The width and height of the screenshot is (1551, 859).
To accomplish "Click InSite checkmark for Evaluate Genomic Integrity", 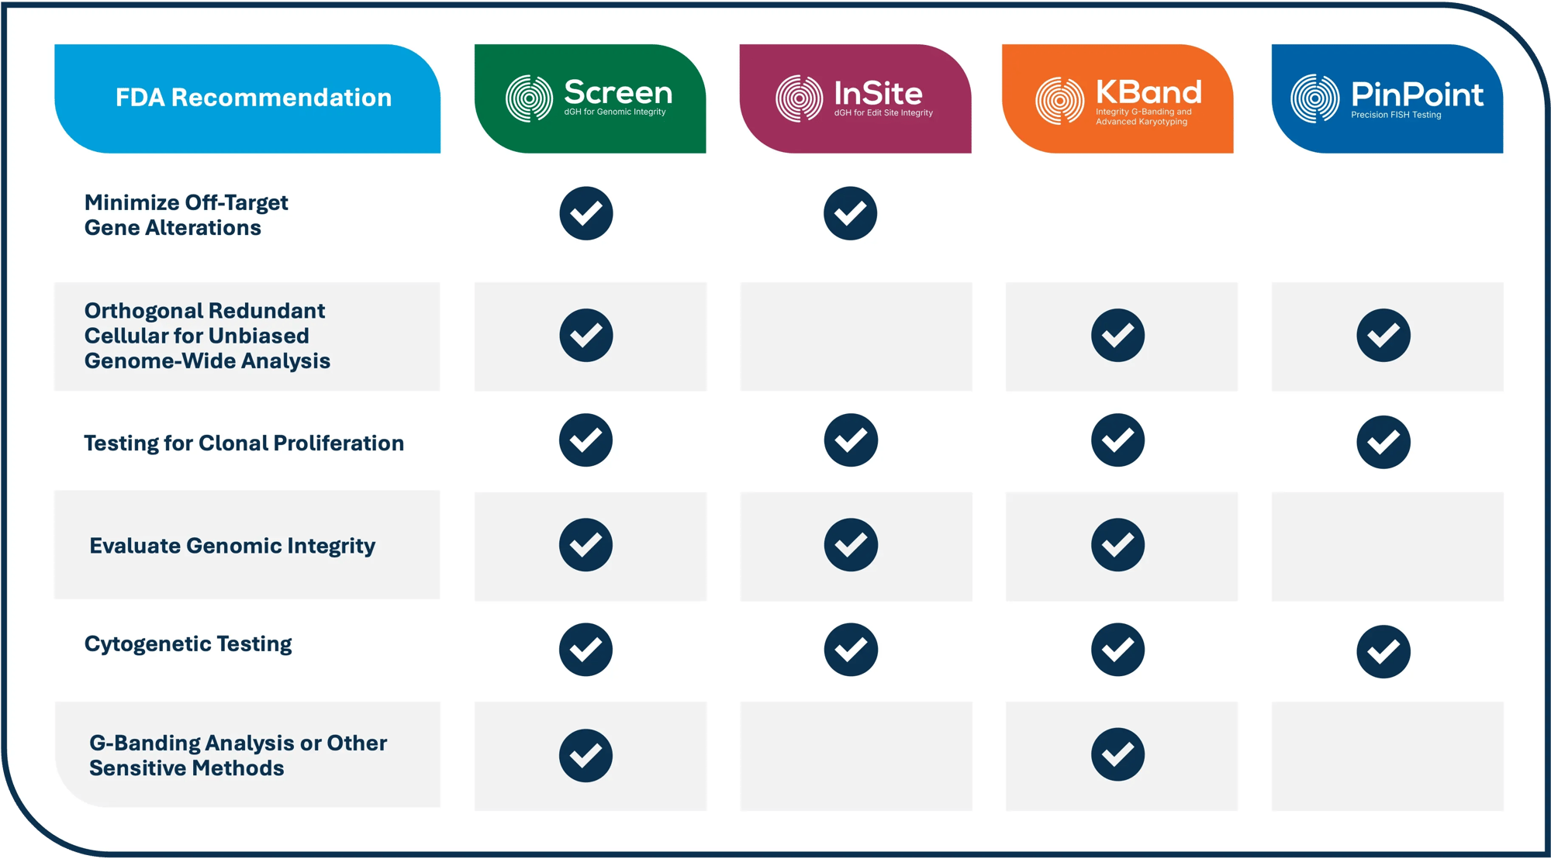I will (x=851, y=545).
